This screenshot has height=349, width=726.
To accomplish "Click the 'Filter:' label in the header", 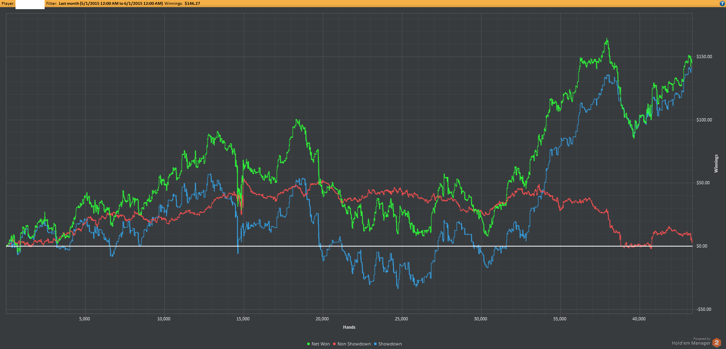I will (52, 4).
